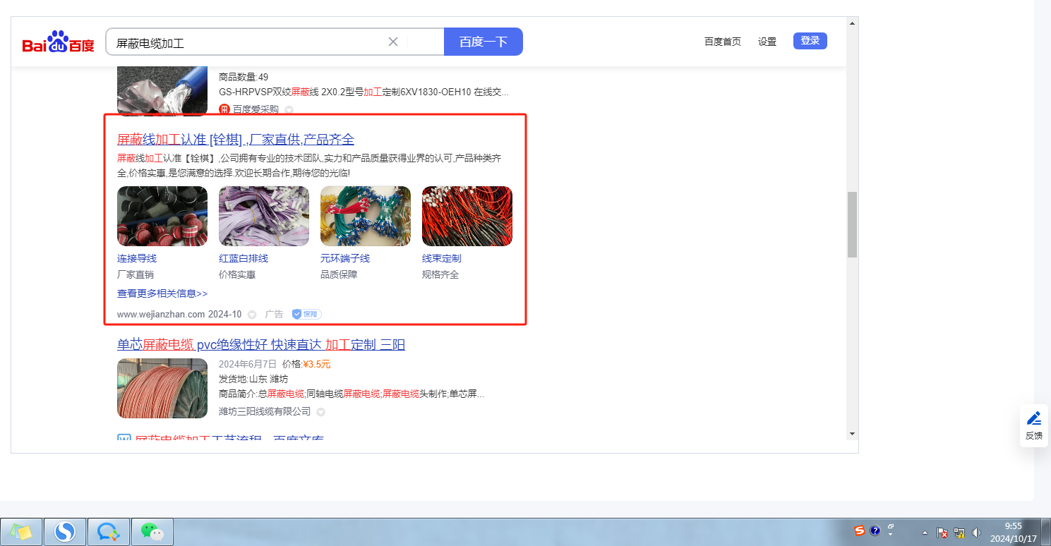Open the language bar options arrow
1051x546 pixels.
(891, 535)
